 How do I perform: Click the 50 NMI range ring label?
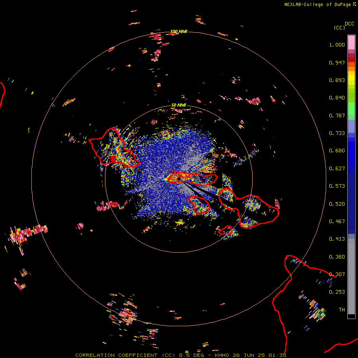click(x=179, y=105)
